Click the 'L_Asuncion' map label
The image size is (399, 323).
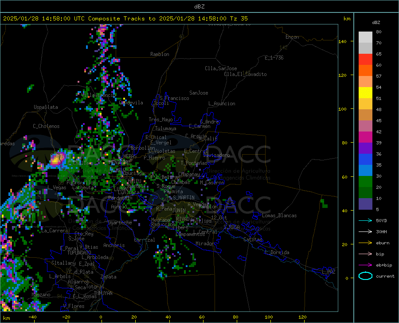pos(222,104)
